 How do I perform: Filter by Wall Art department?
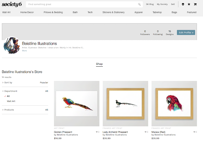click(x=11, y=101)
